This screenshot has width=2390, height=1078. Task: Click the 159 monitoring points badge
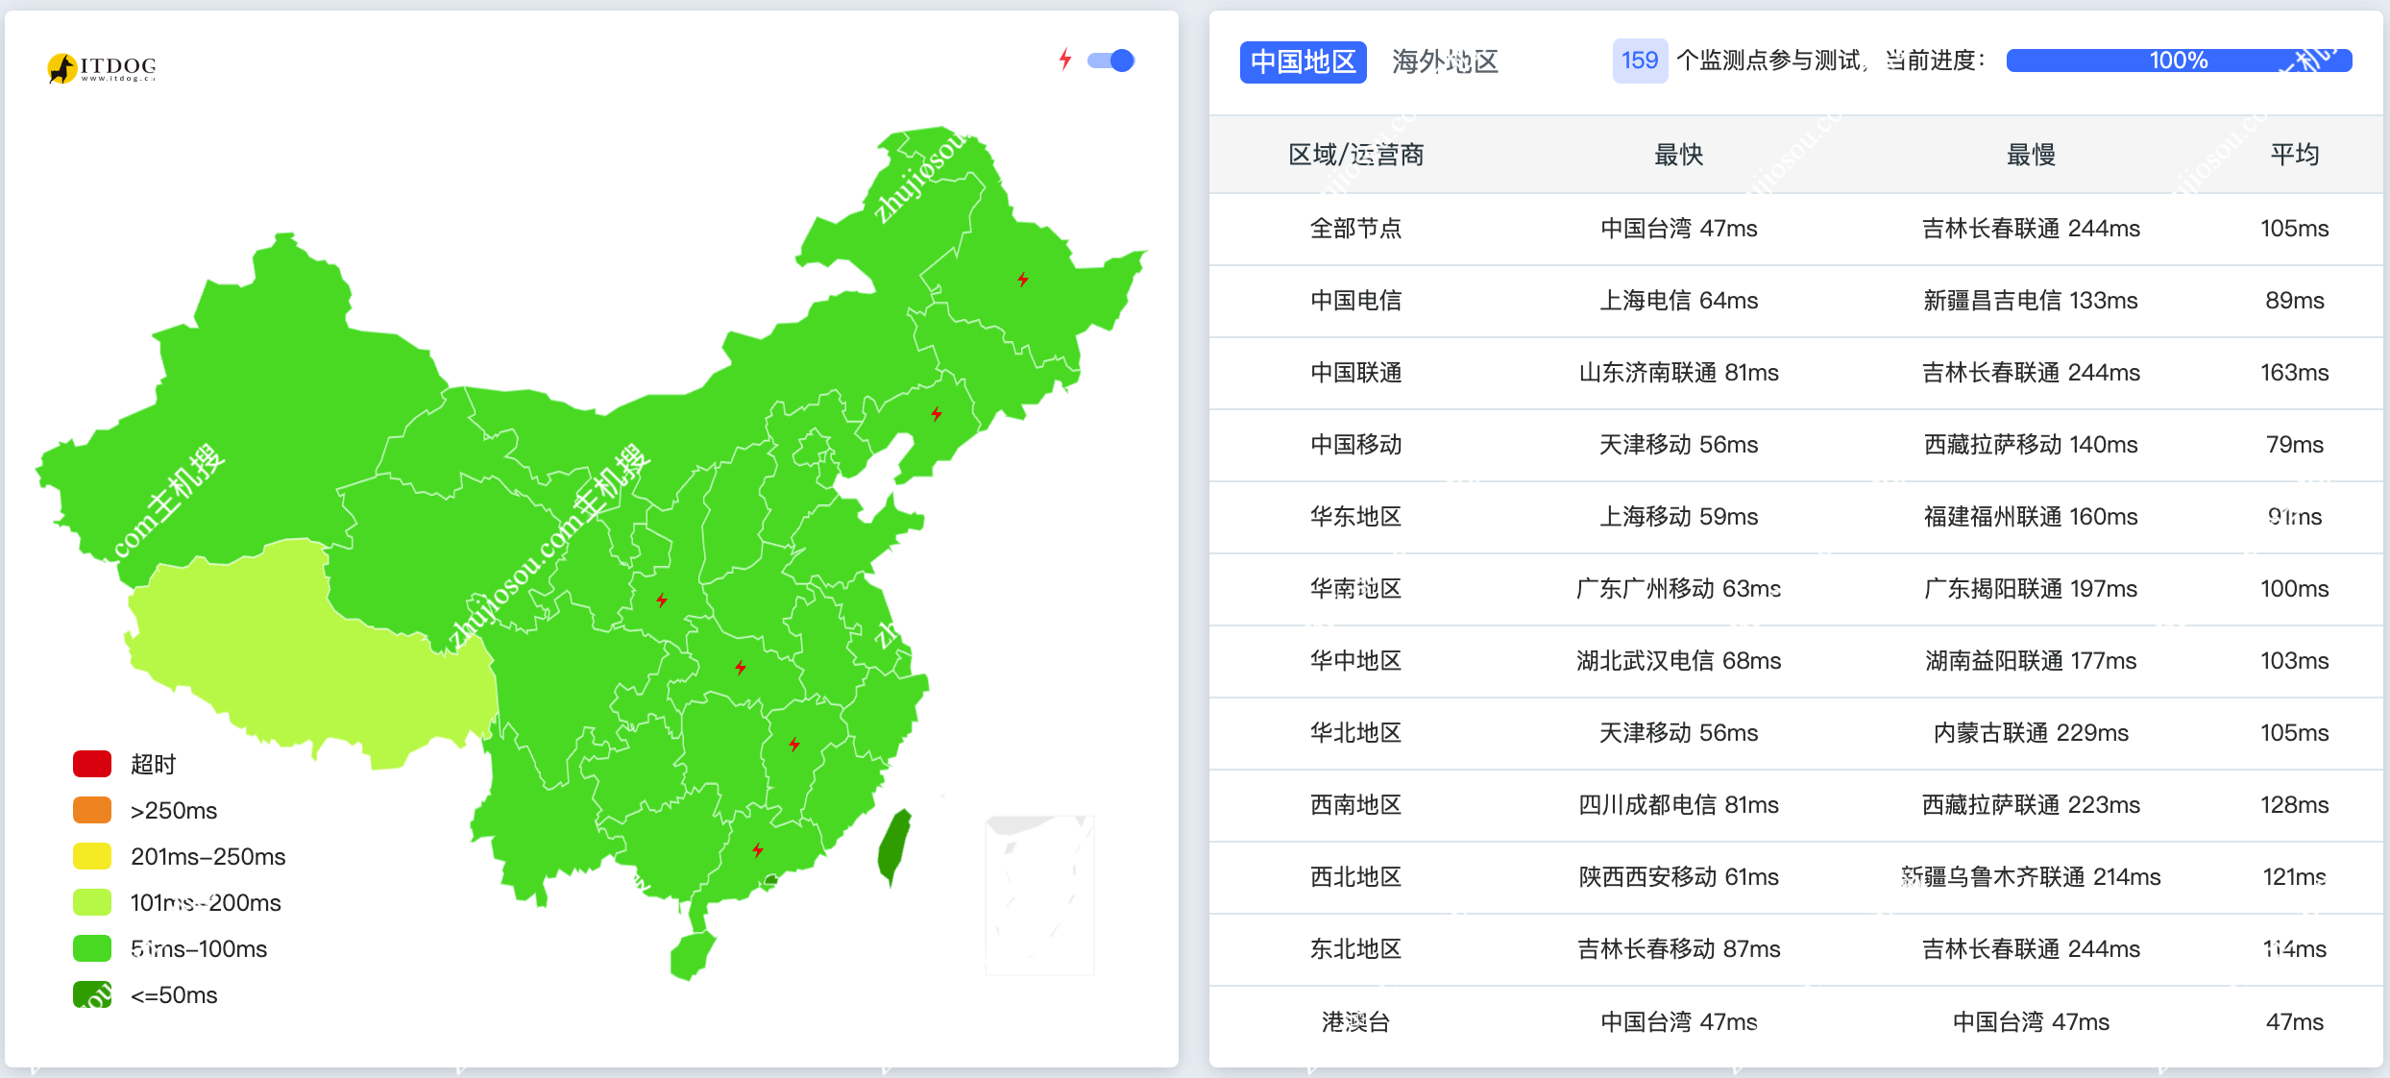[1639, 61]
